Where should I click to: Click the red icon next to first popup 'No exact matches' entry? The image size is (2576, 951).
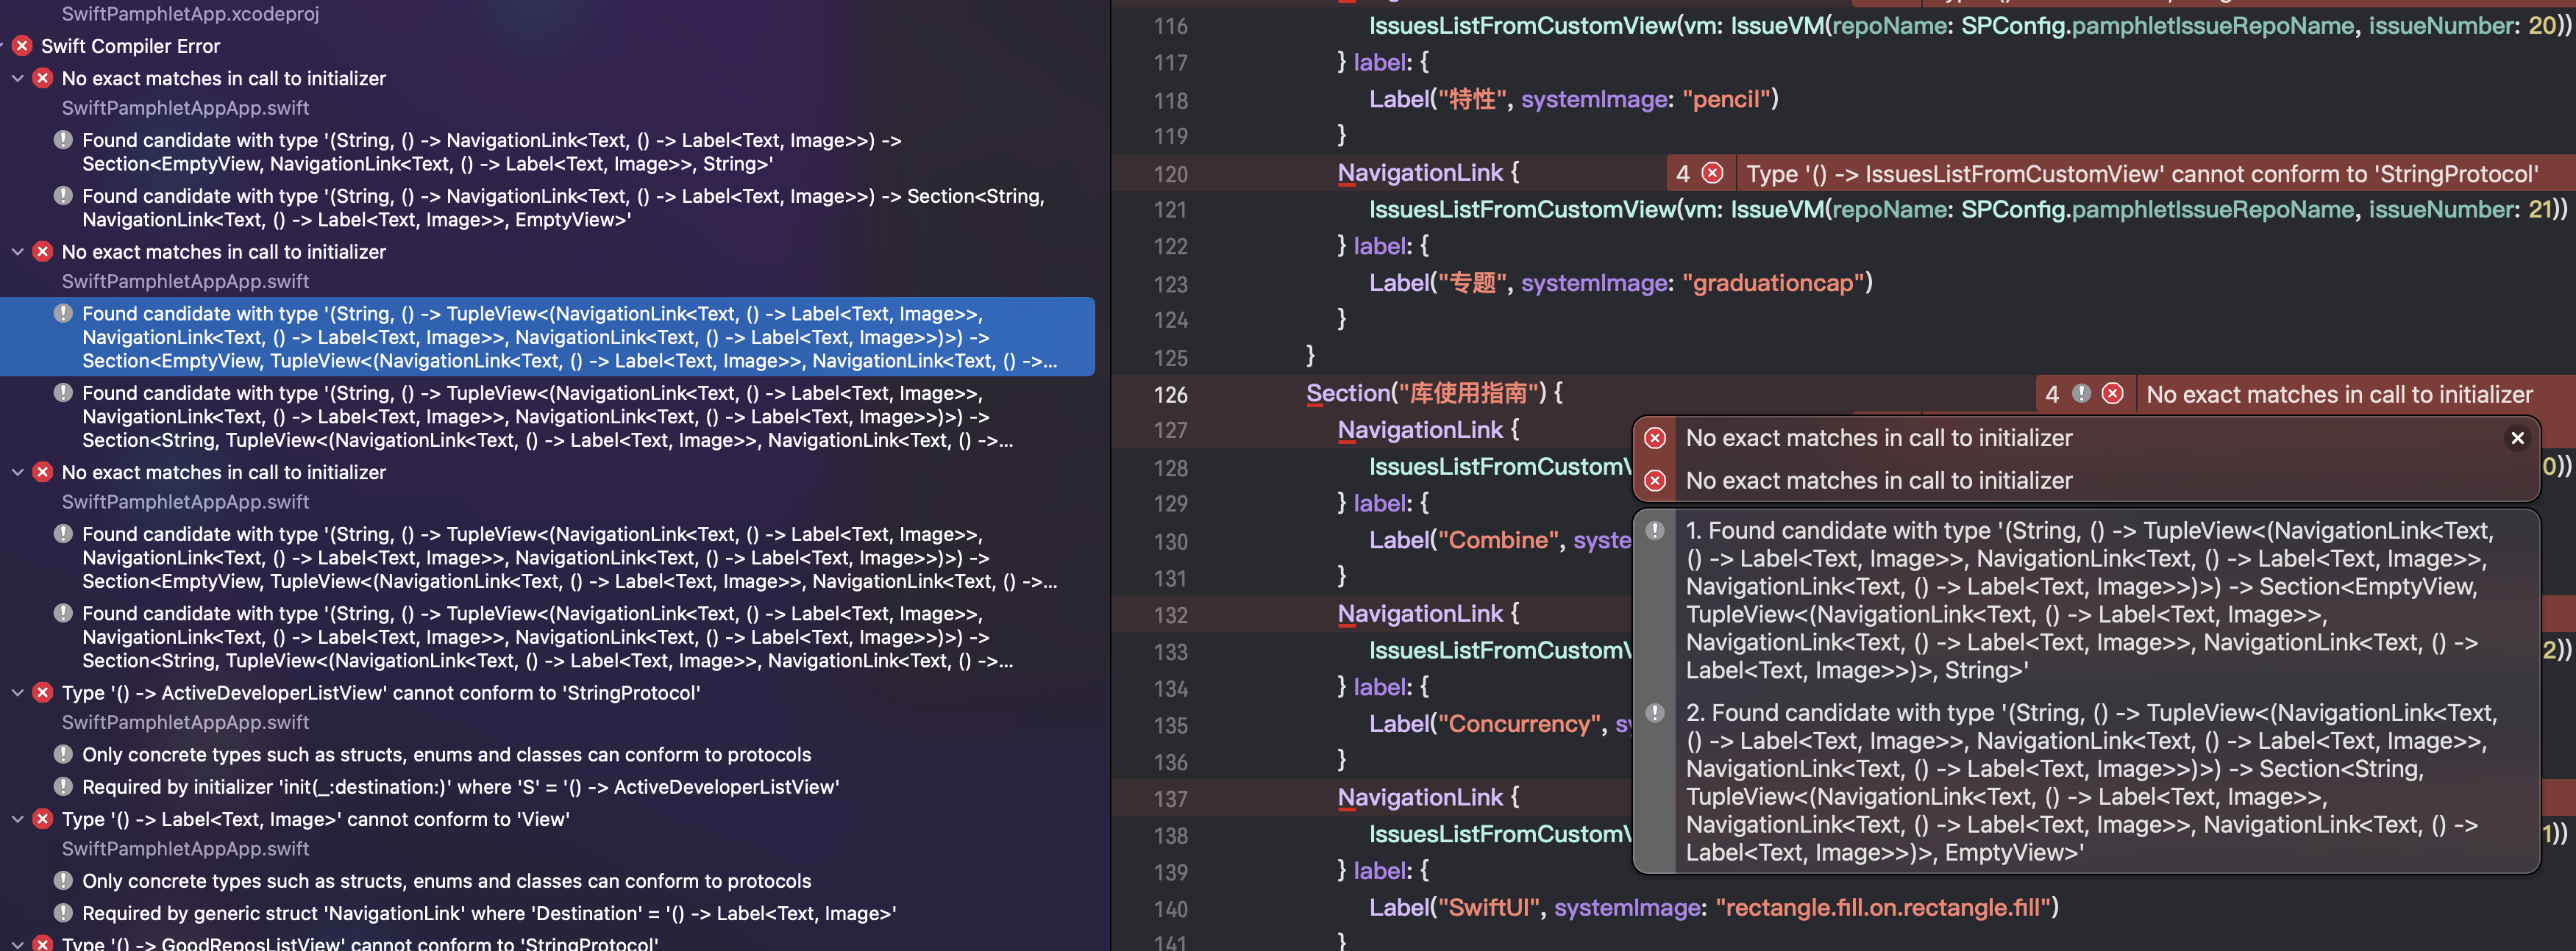[1656, 437]
